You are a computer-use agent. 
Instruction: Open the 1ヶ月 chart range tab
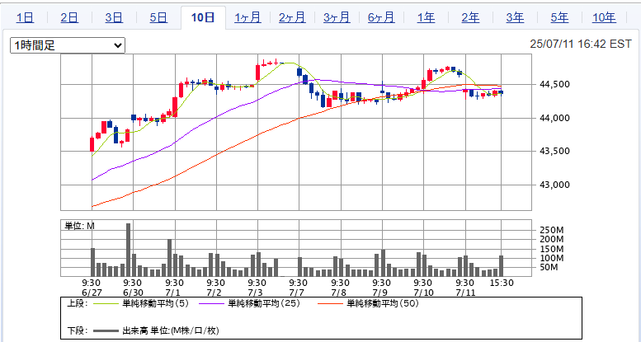[247, 17]
